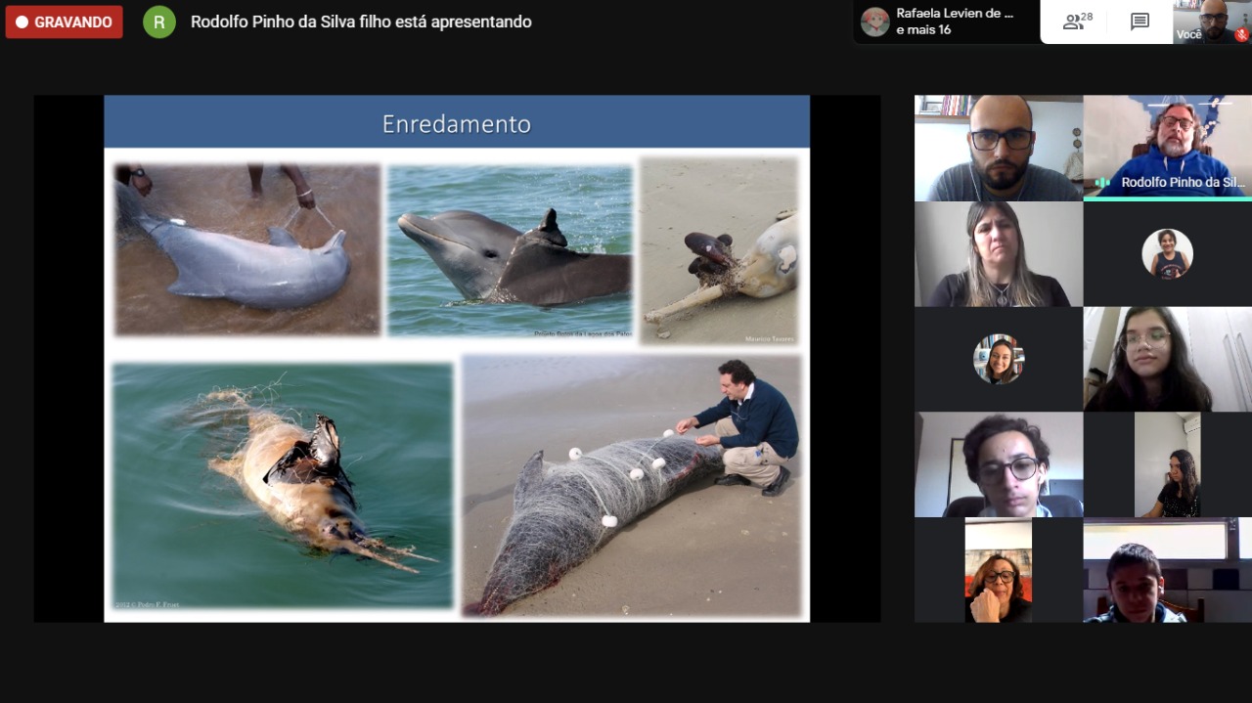This screenshot has height=703, width=1252.
Task: Click the red GRAVANDO recording indicator
Action: 65,22
